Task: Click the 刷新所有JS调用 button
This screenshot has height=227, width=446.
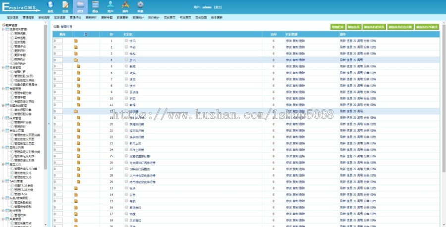Action: (x=427, y=27)
